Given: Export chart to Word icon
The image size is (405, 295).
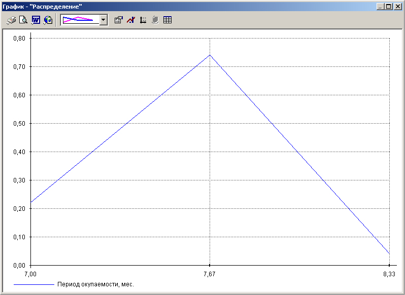Looking at the screenshot, I should click(36, 20).
